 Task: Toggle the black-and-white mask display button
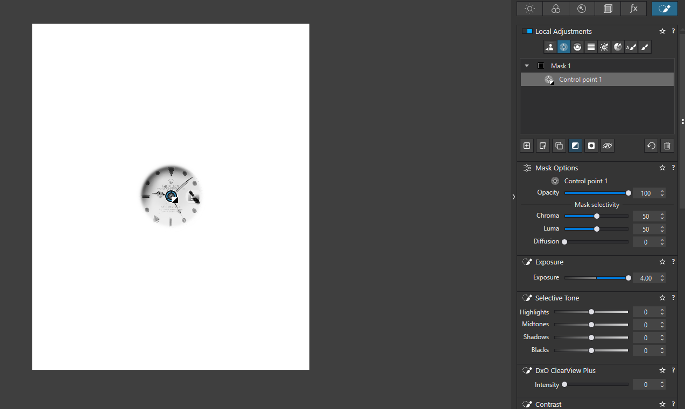click(575, 146)
